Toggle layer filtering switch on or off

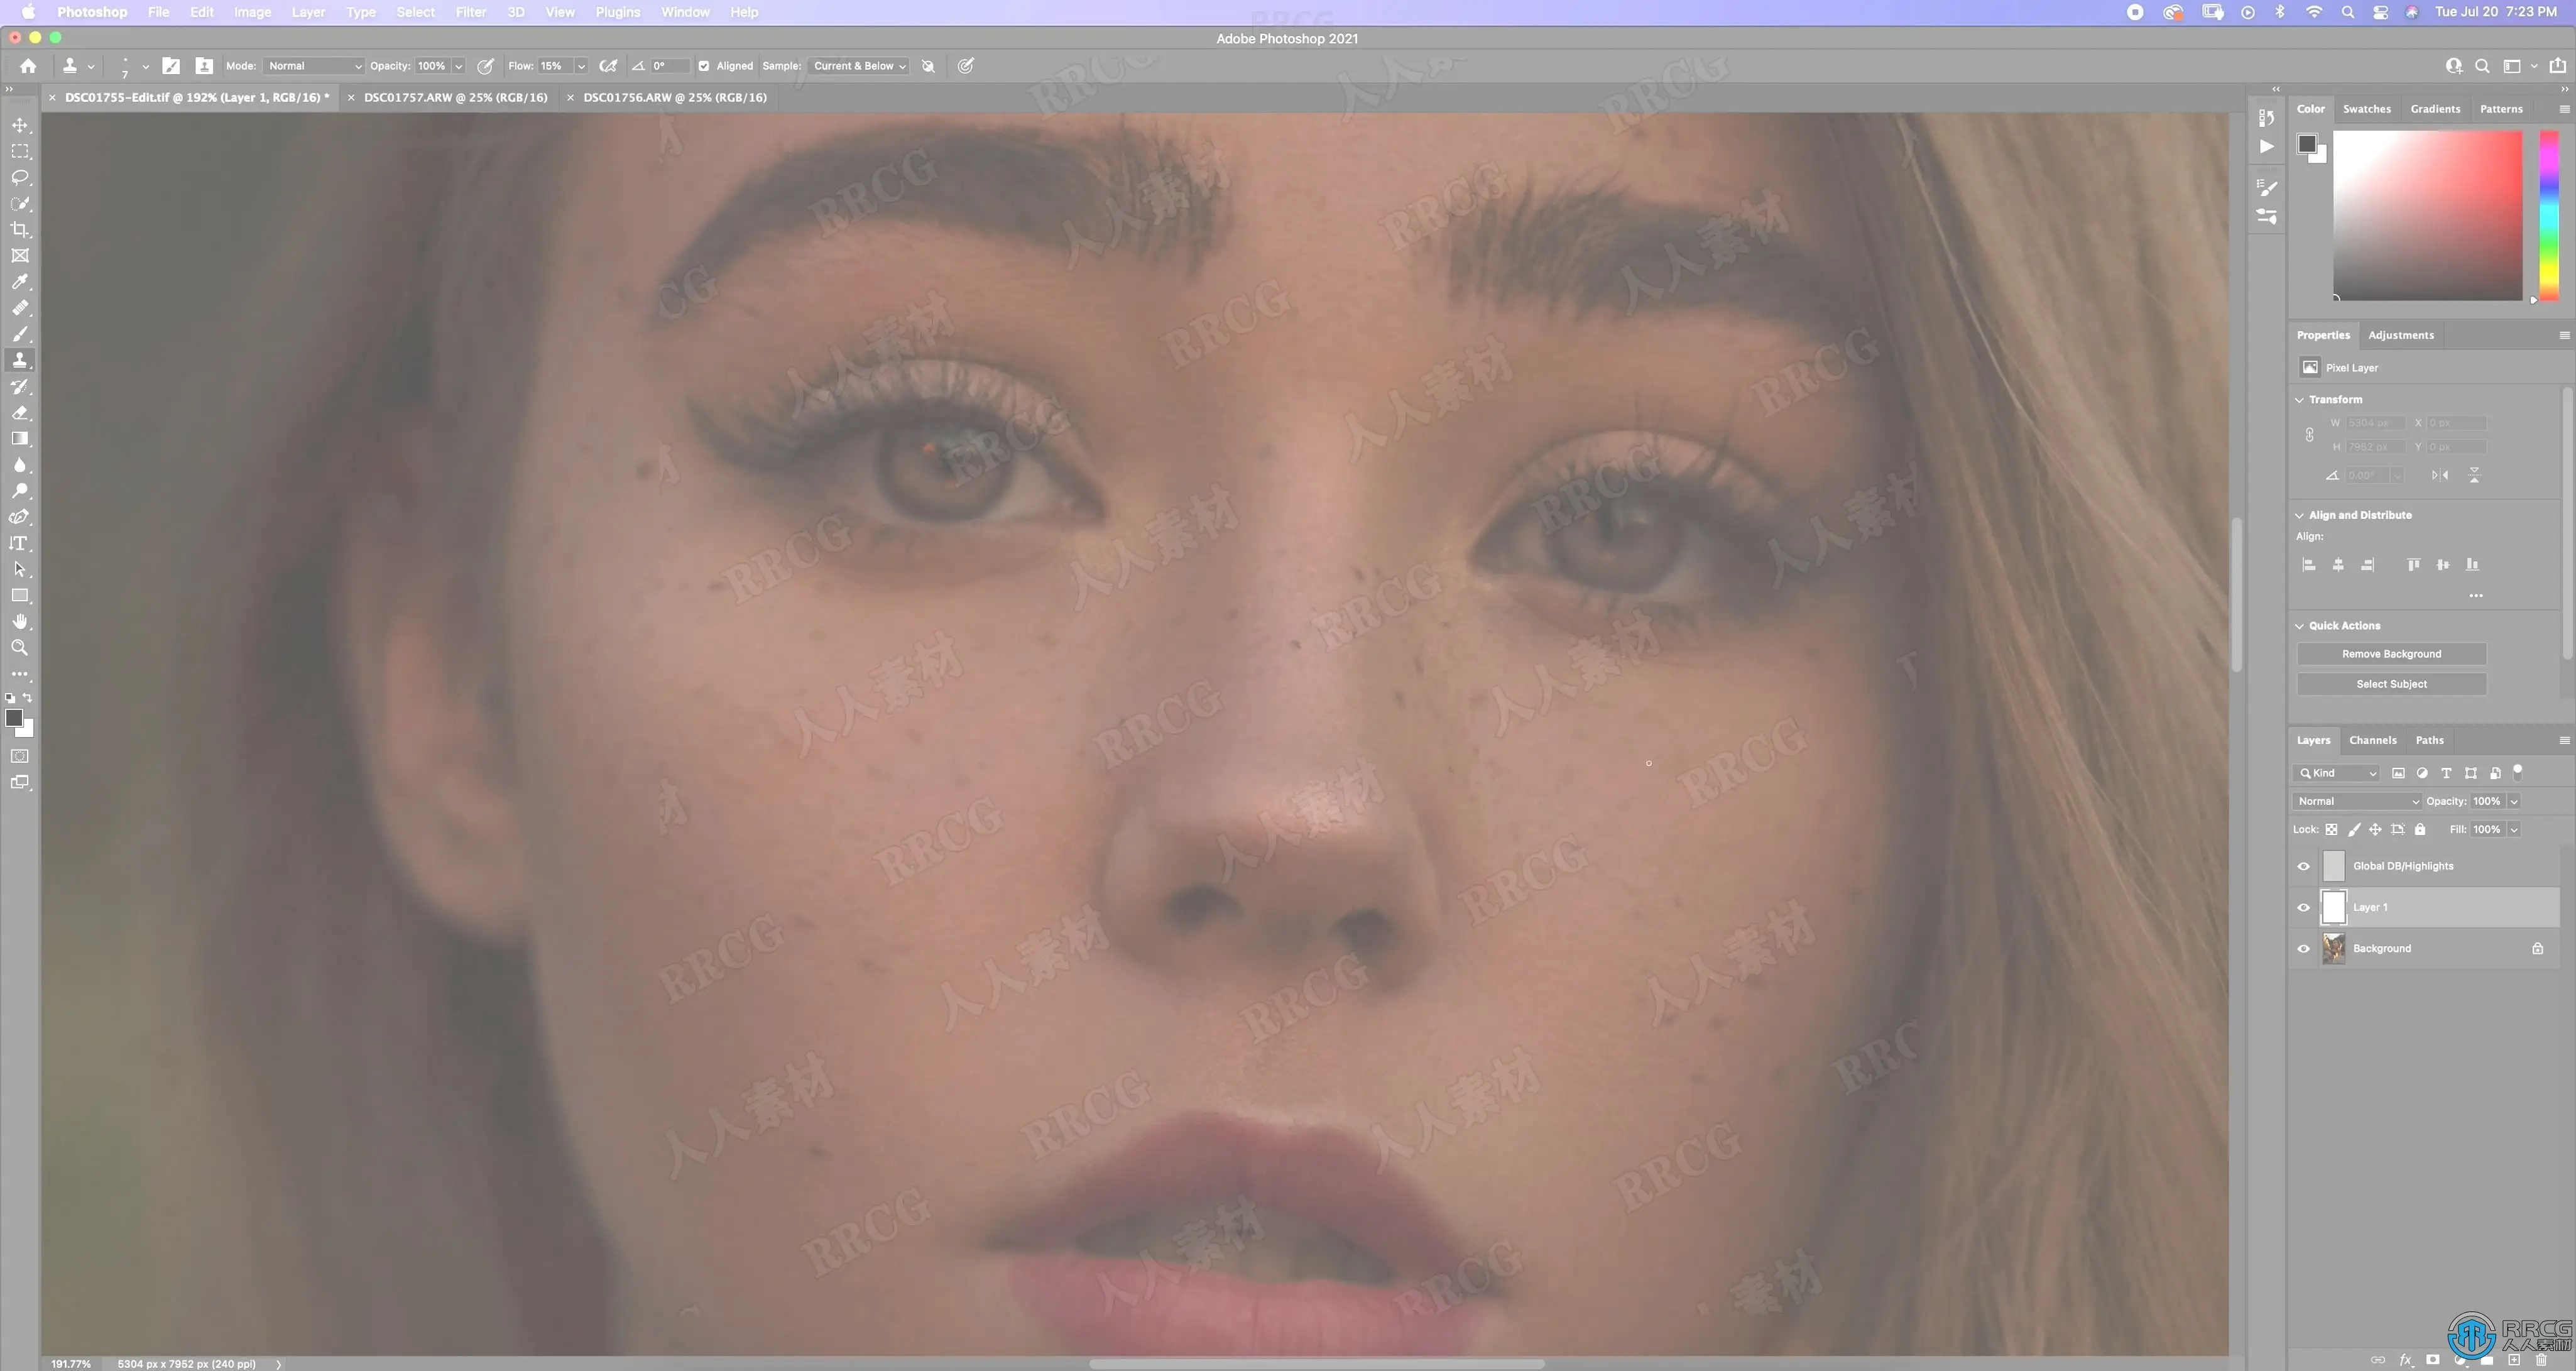[x=2518, y=771]
